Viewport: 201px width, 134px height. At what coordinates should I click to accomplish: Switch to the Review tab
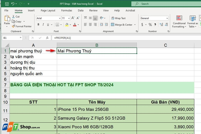pyautogui.click(x=93, y=11)
